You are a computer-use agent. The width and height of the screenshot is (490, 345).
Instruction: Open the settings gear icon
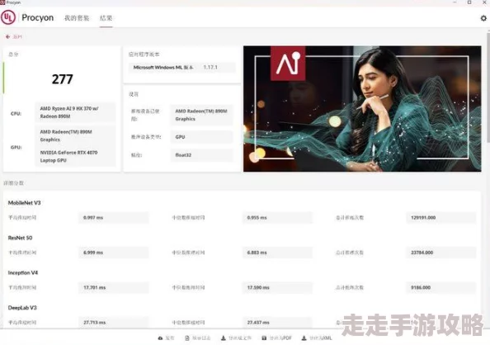tap(483, 18)
